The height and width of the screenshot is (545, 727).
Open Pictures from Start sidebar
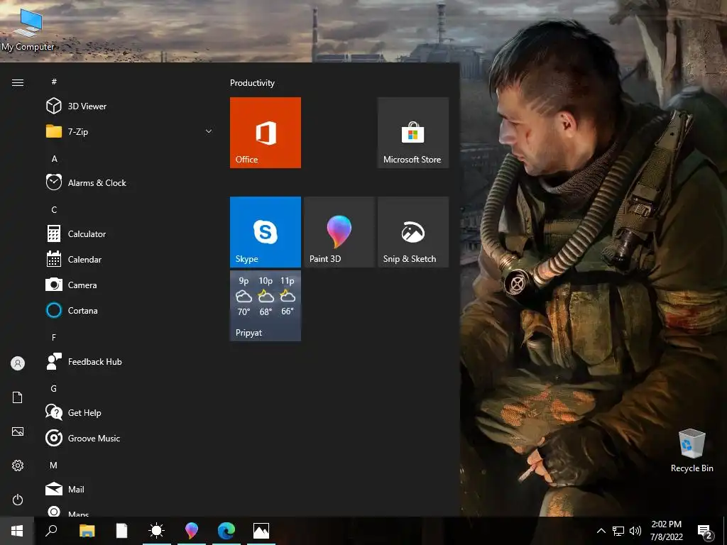pyautogui.click(x=18, y=431)
